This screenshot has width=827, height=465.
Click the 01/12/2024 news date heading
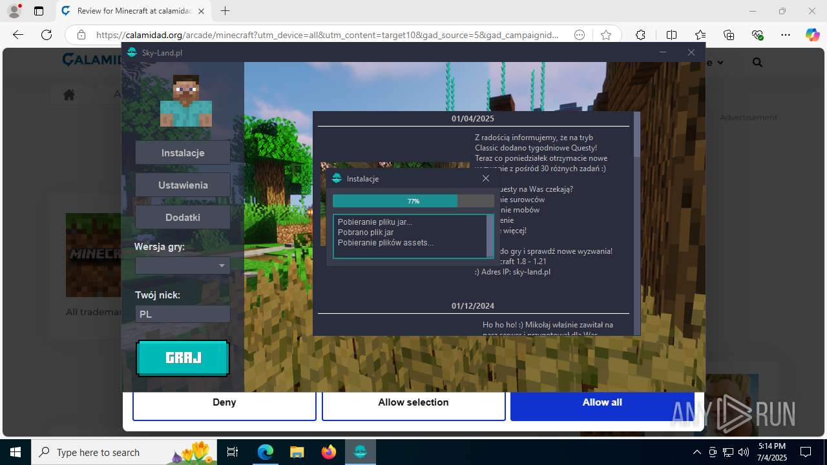pos(473,305)
